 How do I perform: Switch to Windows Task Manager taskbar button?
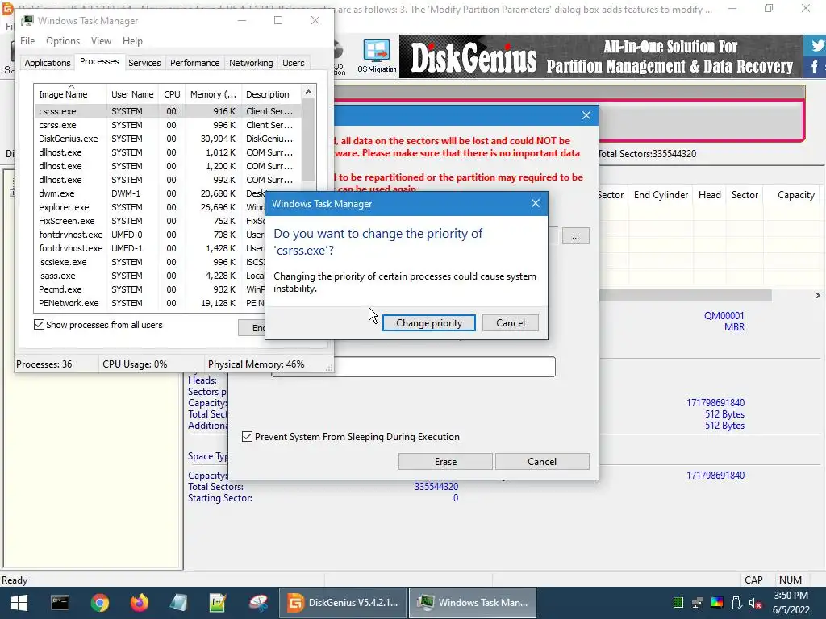coord(473,603)
